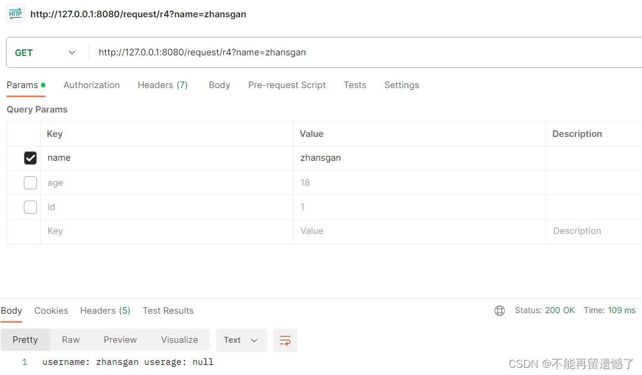Click the '18' value cell

point(420,183)
